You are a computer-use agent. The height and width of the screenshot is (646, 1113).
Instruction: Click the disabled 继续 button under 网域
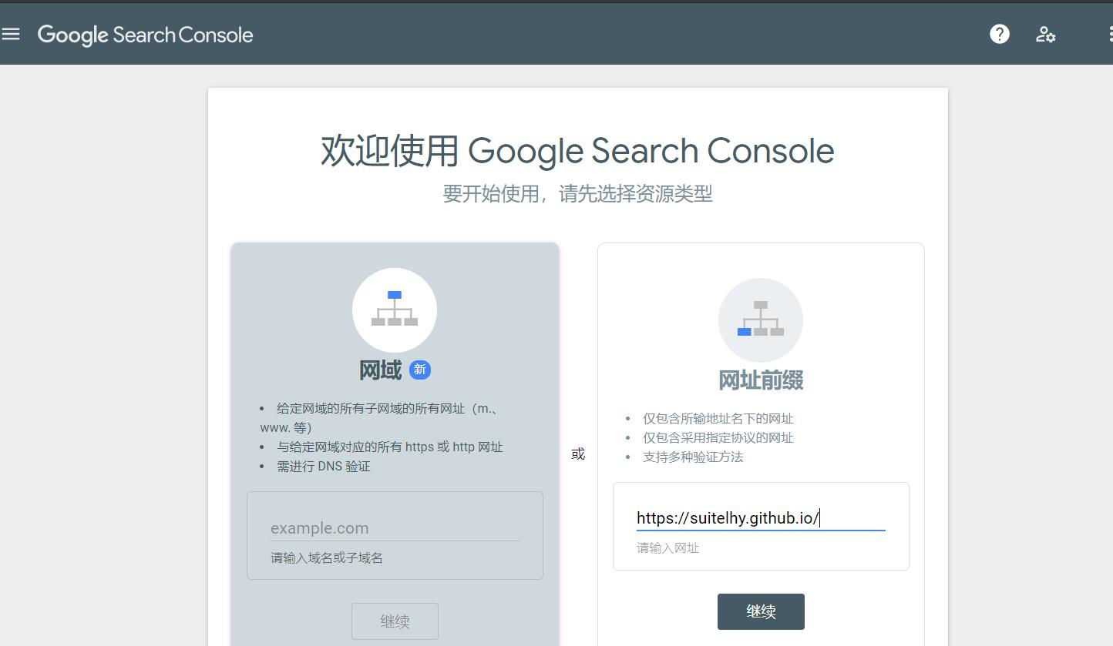[x=395, y=621]
